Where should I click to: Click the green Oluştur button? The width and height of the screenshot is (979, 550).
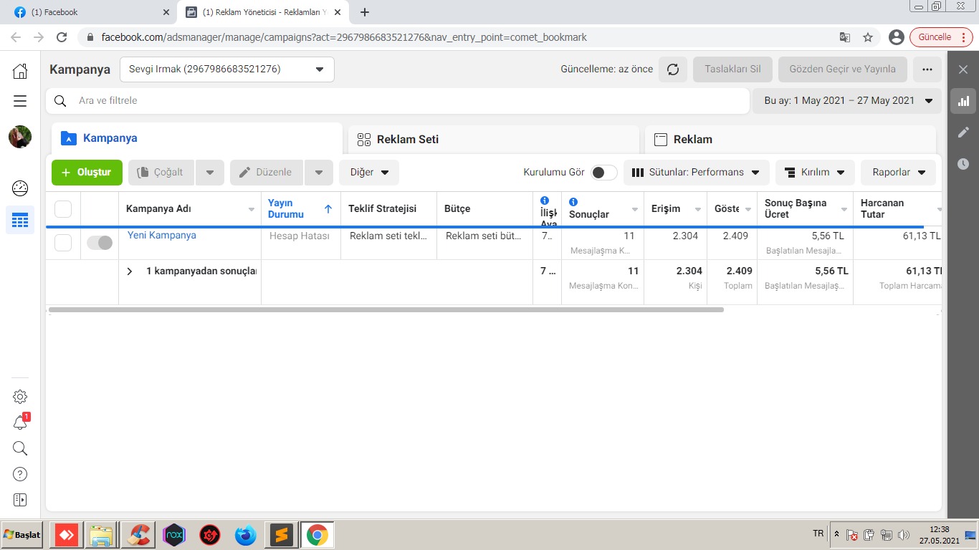click(x=87, y=173)
